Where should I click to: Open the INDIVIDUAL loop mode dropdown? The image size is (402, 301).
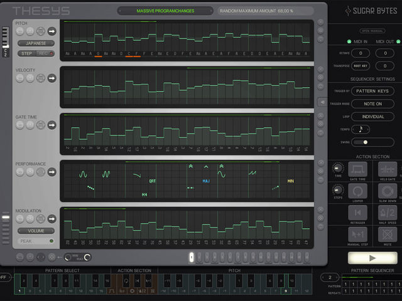[372, 117]
